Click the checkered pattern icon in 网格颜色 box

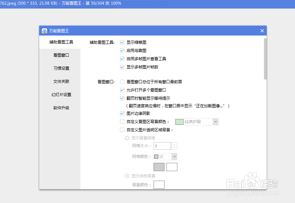(x=157, y=156)
